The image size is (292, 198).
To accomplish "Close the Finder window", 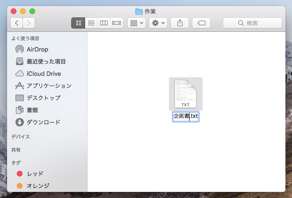I will point(14,11).
